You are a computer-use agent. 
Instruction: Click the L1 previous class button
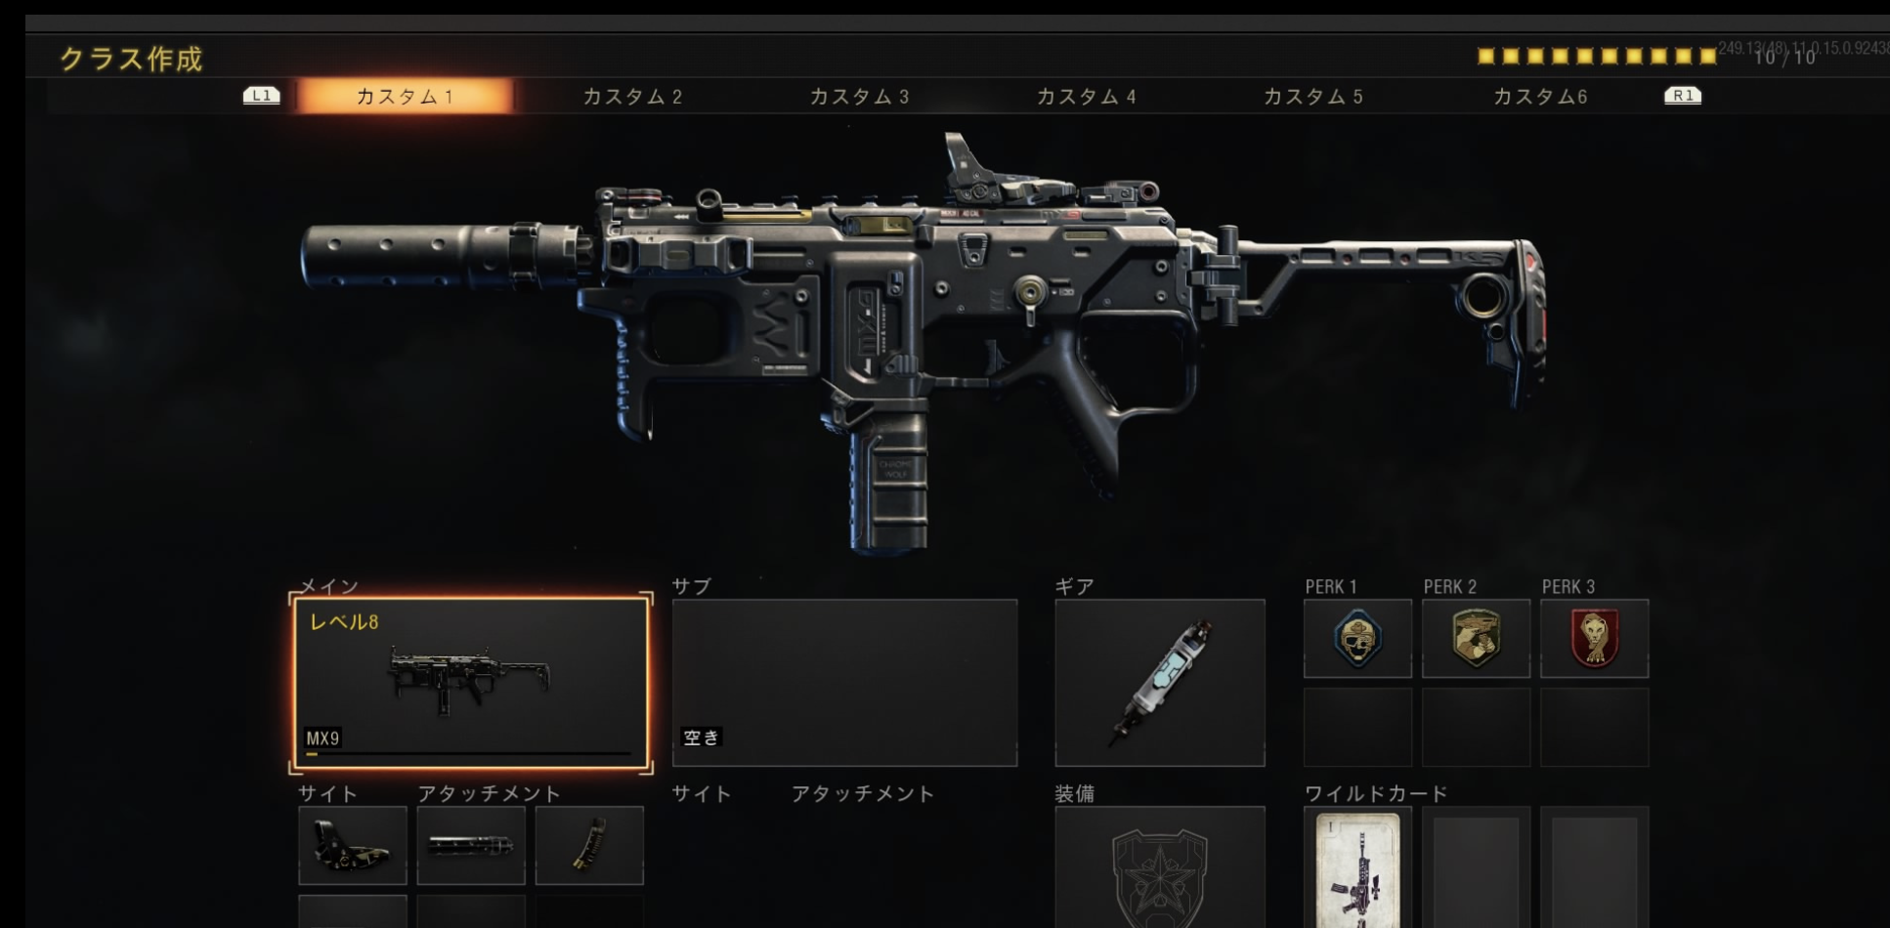tap(261, 96)
